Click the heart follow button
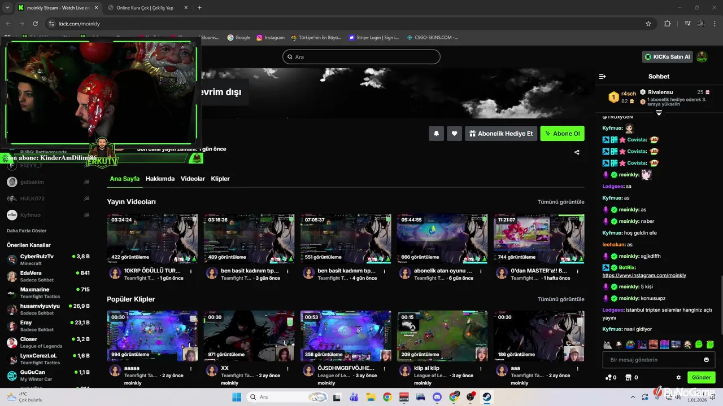 tap(454, 134)
